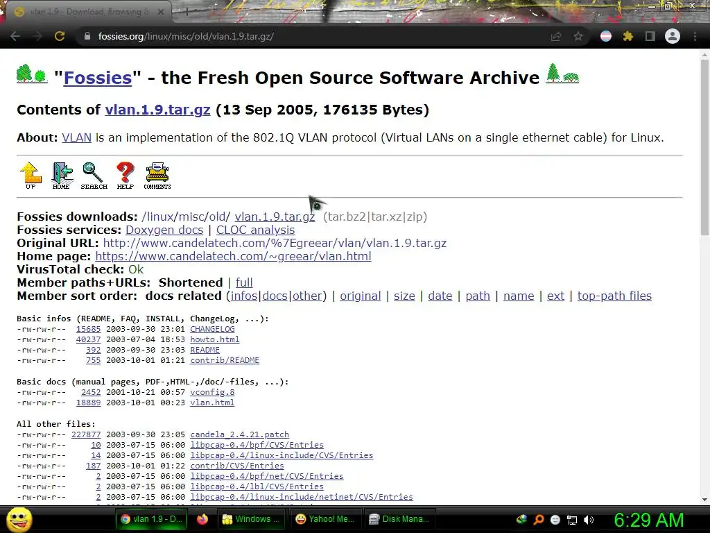Click the full member paths link

(244, 282)
